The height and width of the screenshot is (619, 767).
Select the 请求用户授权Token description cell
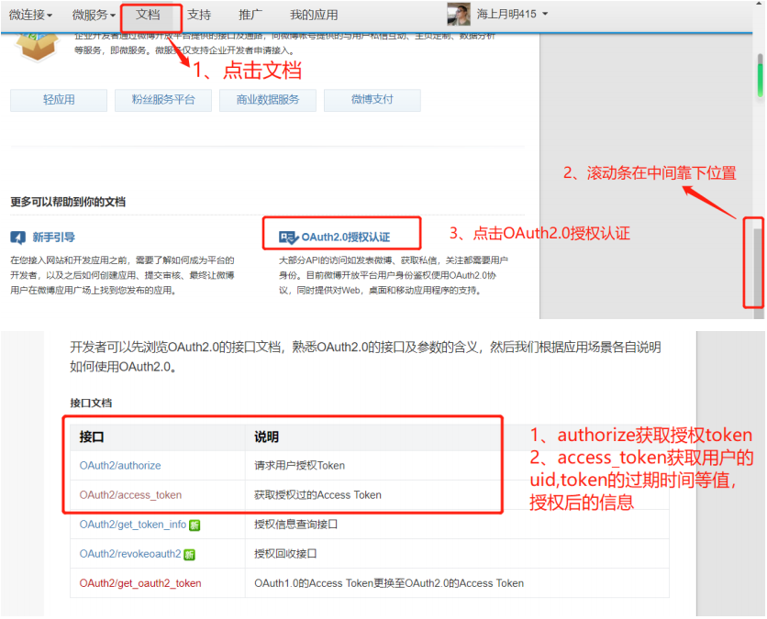[457, 466]
